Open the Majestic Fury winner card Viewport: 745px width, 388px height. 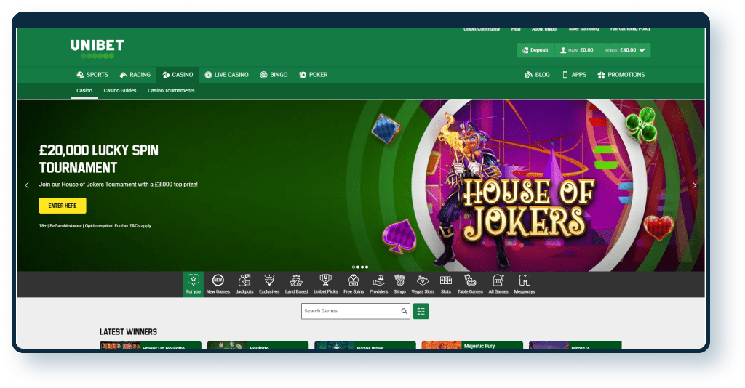coord(472,345)
